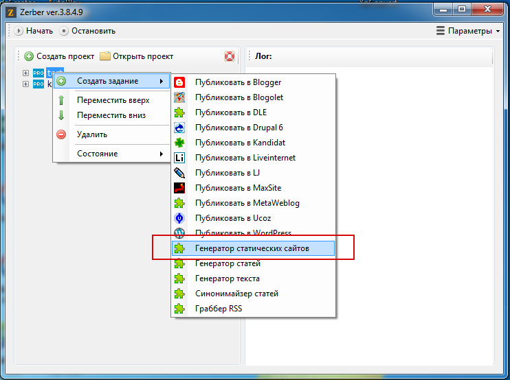
Task: Expand the first project tree node
Action: (25, 73)
